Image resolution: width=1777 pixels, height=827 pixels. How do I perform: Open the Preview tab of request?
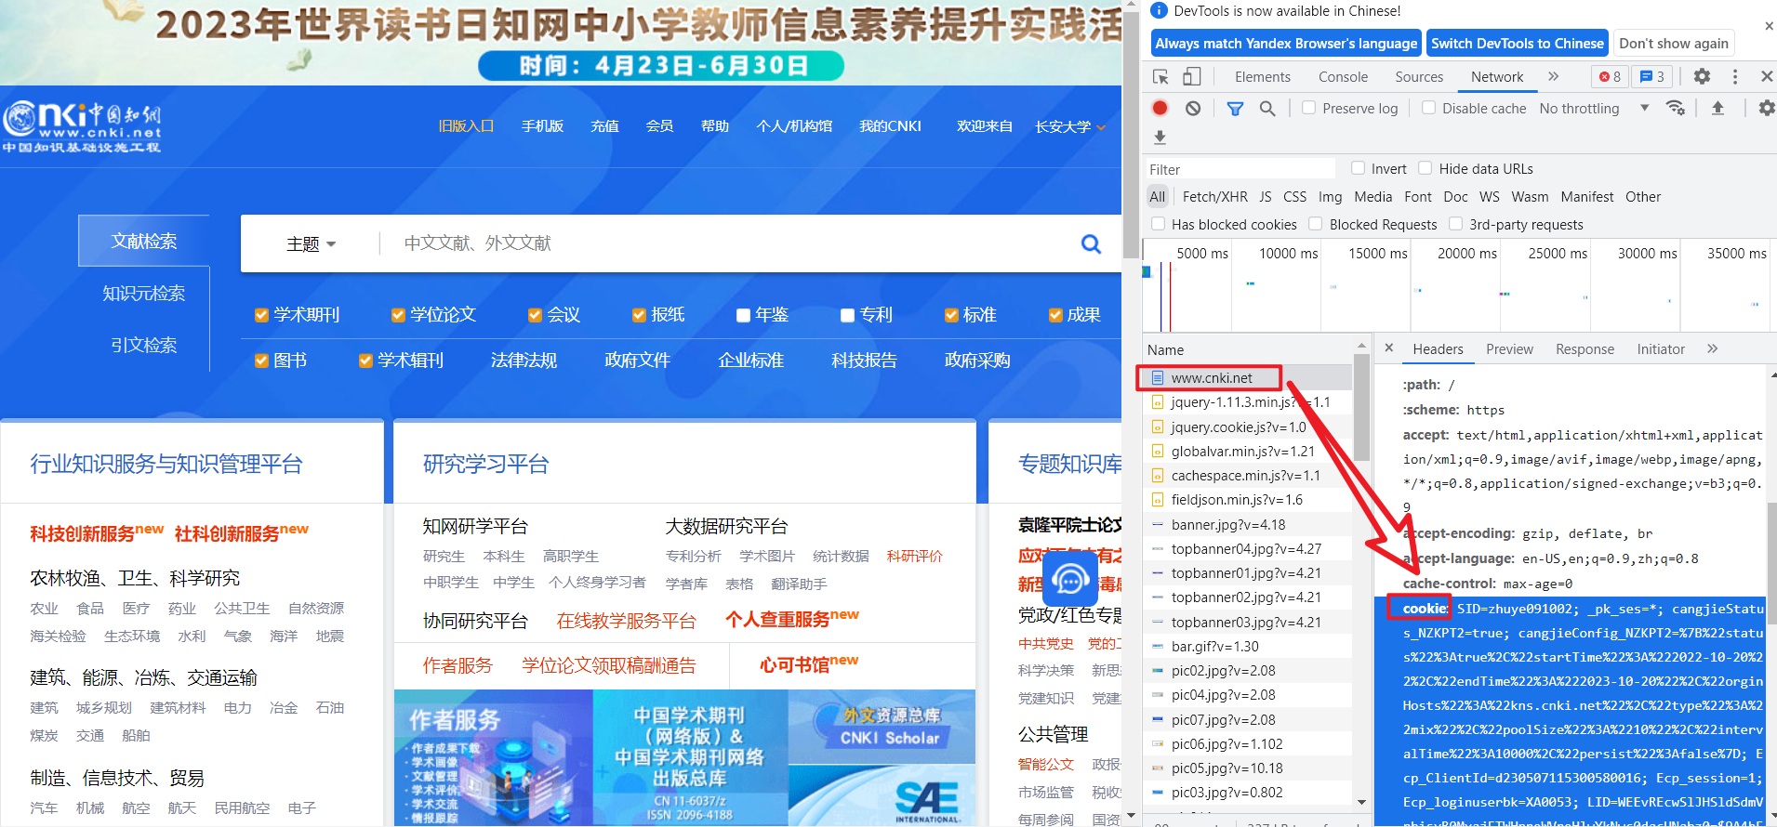(x=1509, y=348)
